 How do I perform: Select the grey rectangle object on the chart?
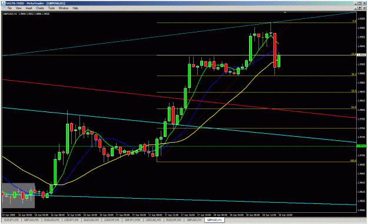coord(18,196)
